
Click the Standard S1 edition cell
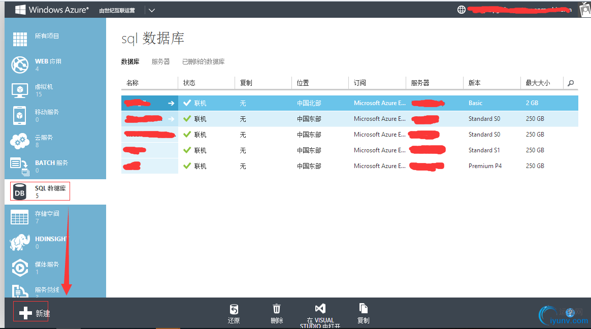[484, 150]
